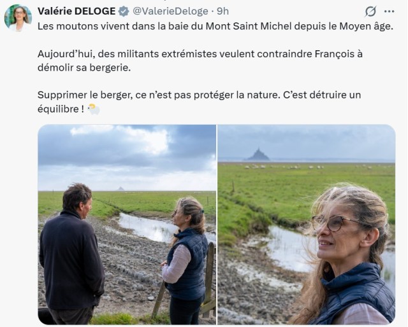Open the 9h timestamp permalink
Screen dimensions: 408x327
point(223,11)
